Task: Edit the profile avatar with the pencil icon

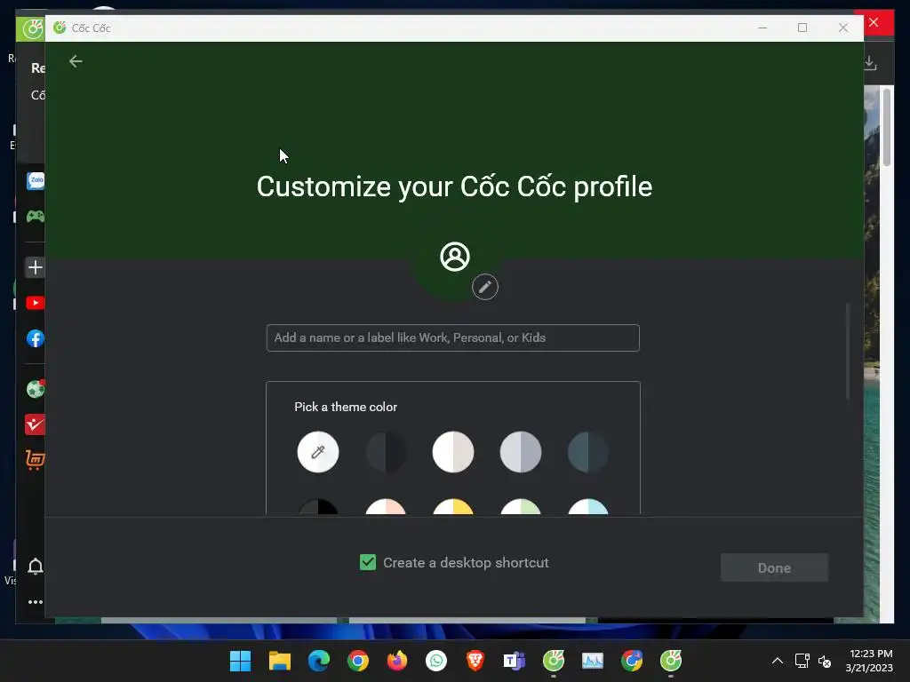Action: [x=485, y=287]
